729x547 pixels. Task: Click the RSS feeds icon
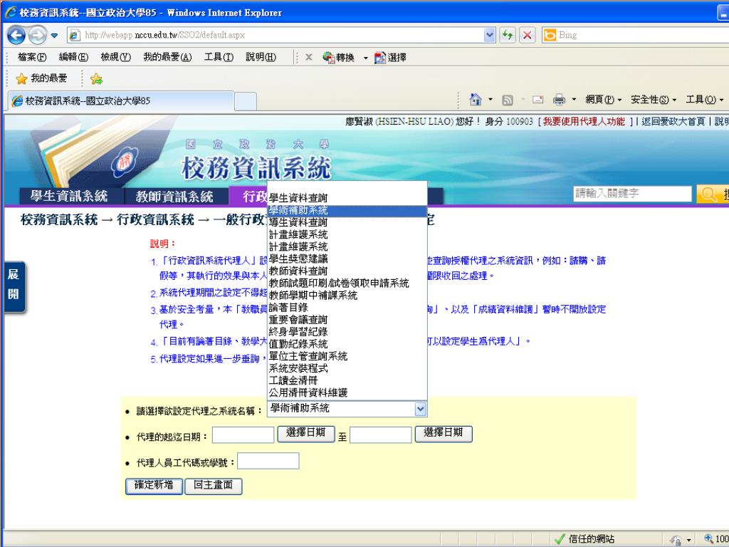click(x=507, y=100)
